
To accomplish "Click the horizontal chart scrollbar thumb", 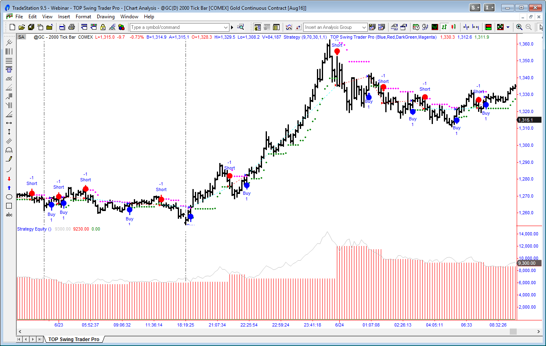I will (x=513, y=332).
